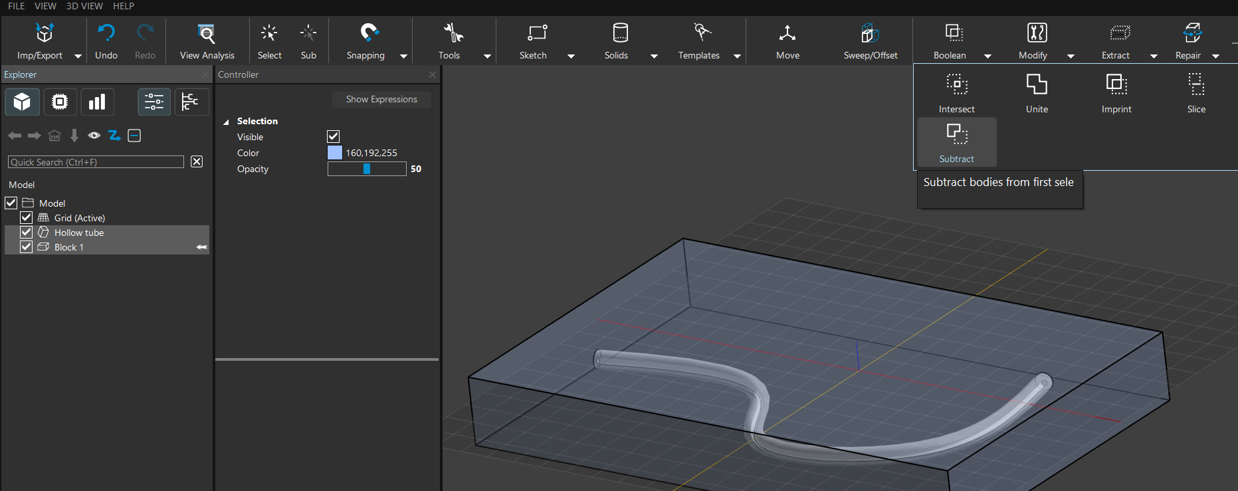Click the Imprint tool icon
The width and height of the screenshot is (1238, 491).
tap(1116, 85)
